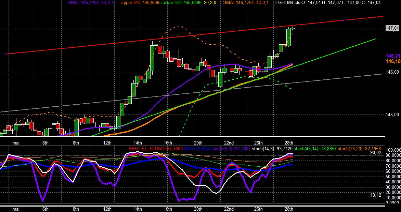Click the 28th date on price chart axis
This screenshot has height=212, width=401.
click(289, 143)
